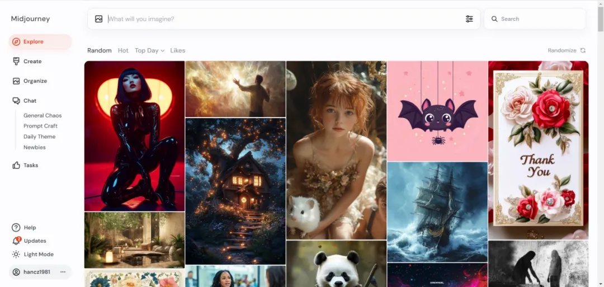Open the Thank You floral card thumbnail
Viewport: 604px width, 287px height.
tap(538, 150)
